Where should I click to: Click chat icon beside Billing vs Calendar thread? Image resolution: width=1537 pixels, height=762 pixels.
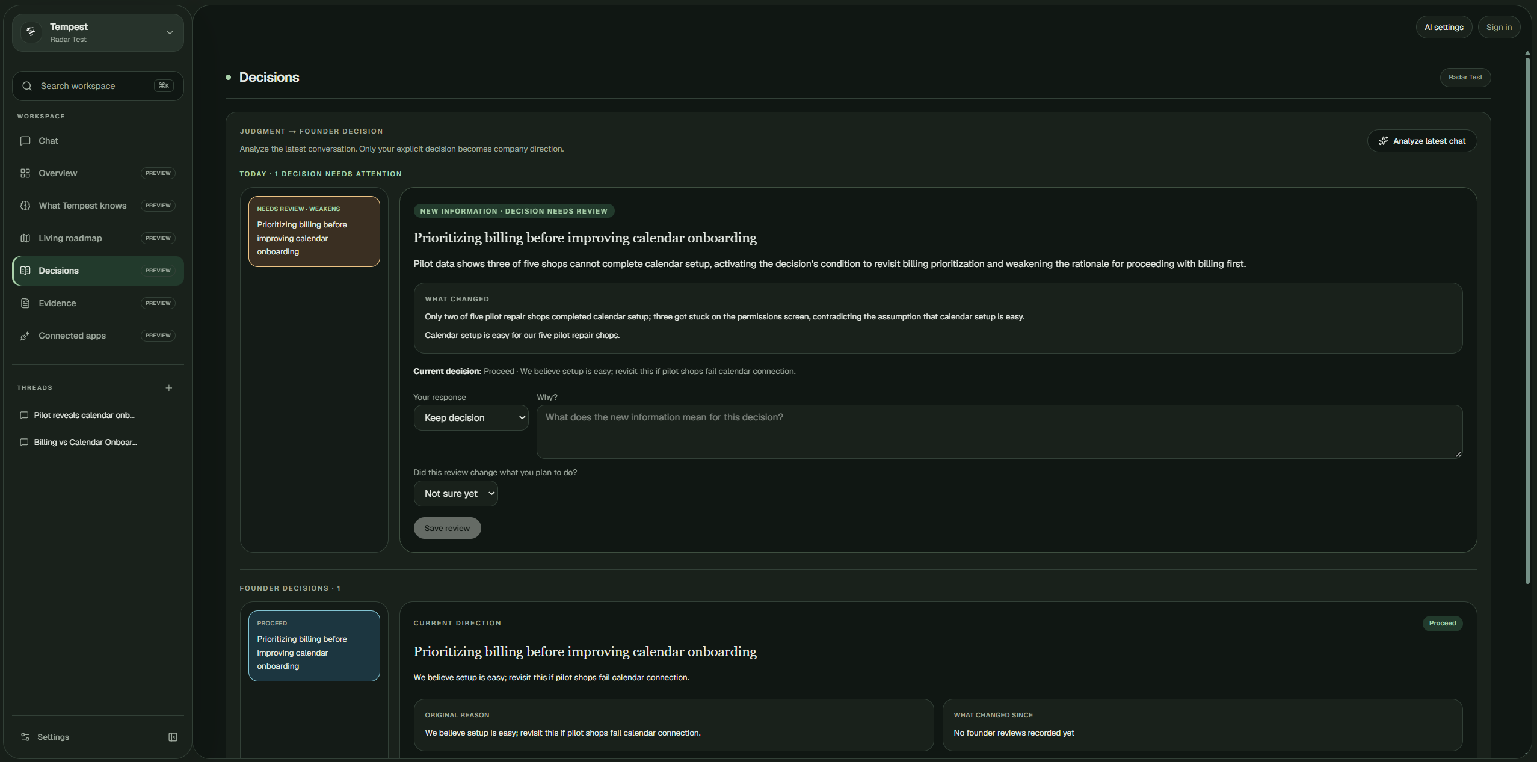(x=24, y=443)
